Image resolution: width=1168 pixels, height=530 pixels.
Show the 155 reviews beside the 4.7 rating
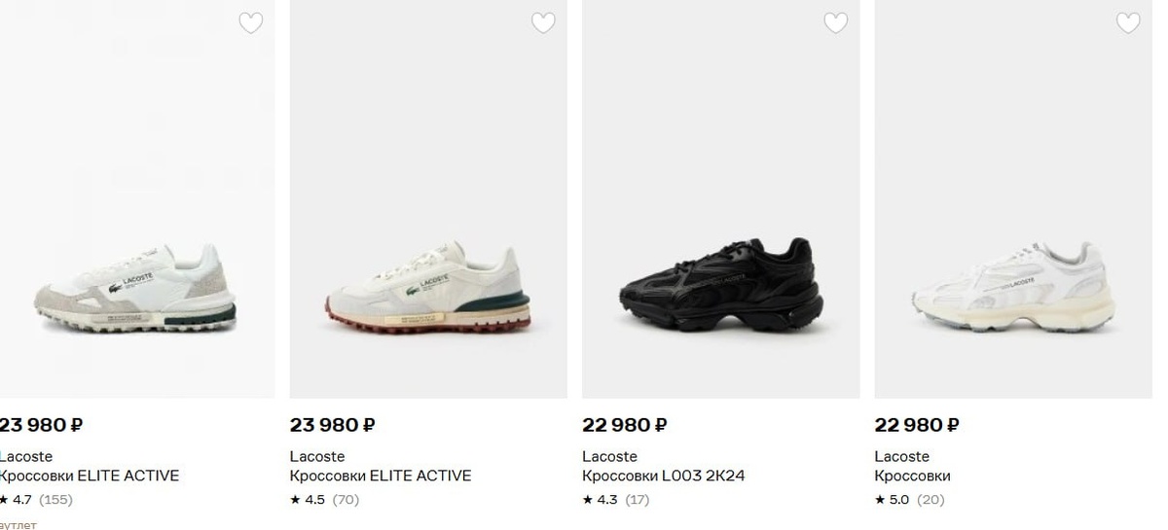(x=55, y=500)
